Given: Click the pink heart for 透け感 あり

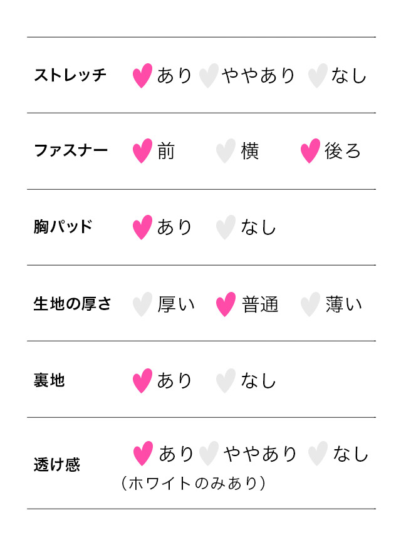Looking at the screenshot, I should click(x=143, y=454).
